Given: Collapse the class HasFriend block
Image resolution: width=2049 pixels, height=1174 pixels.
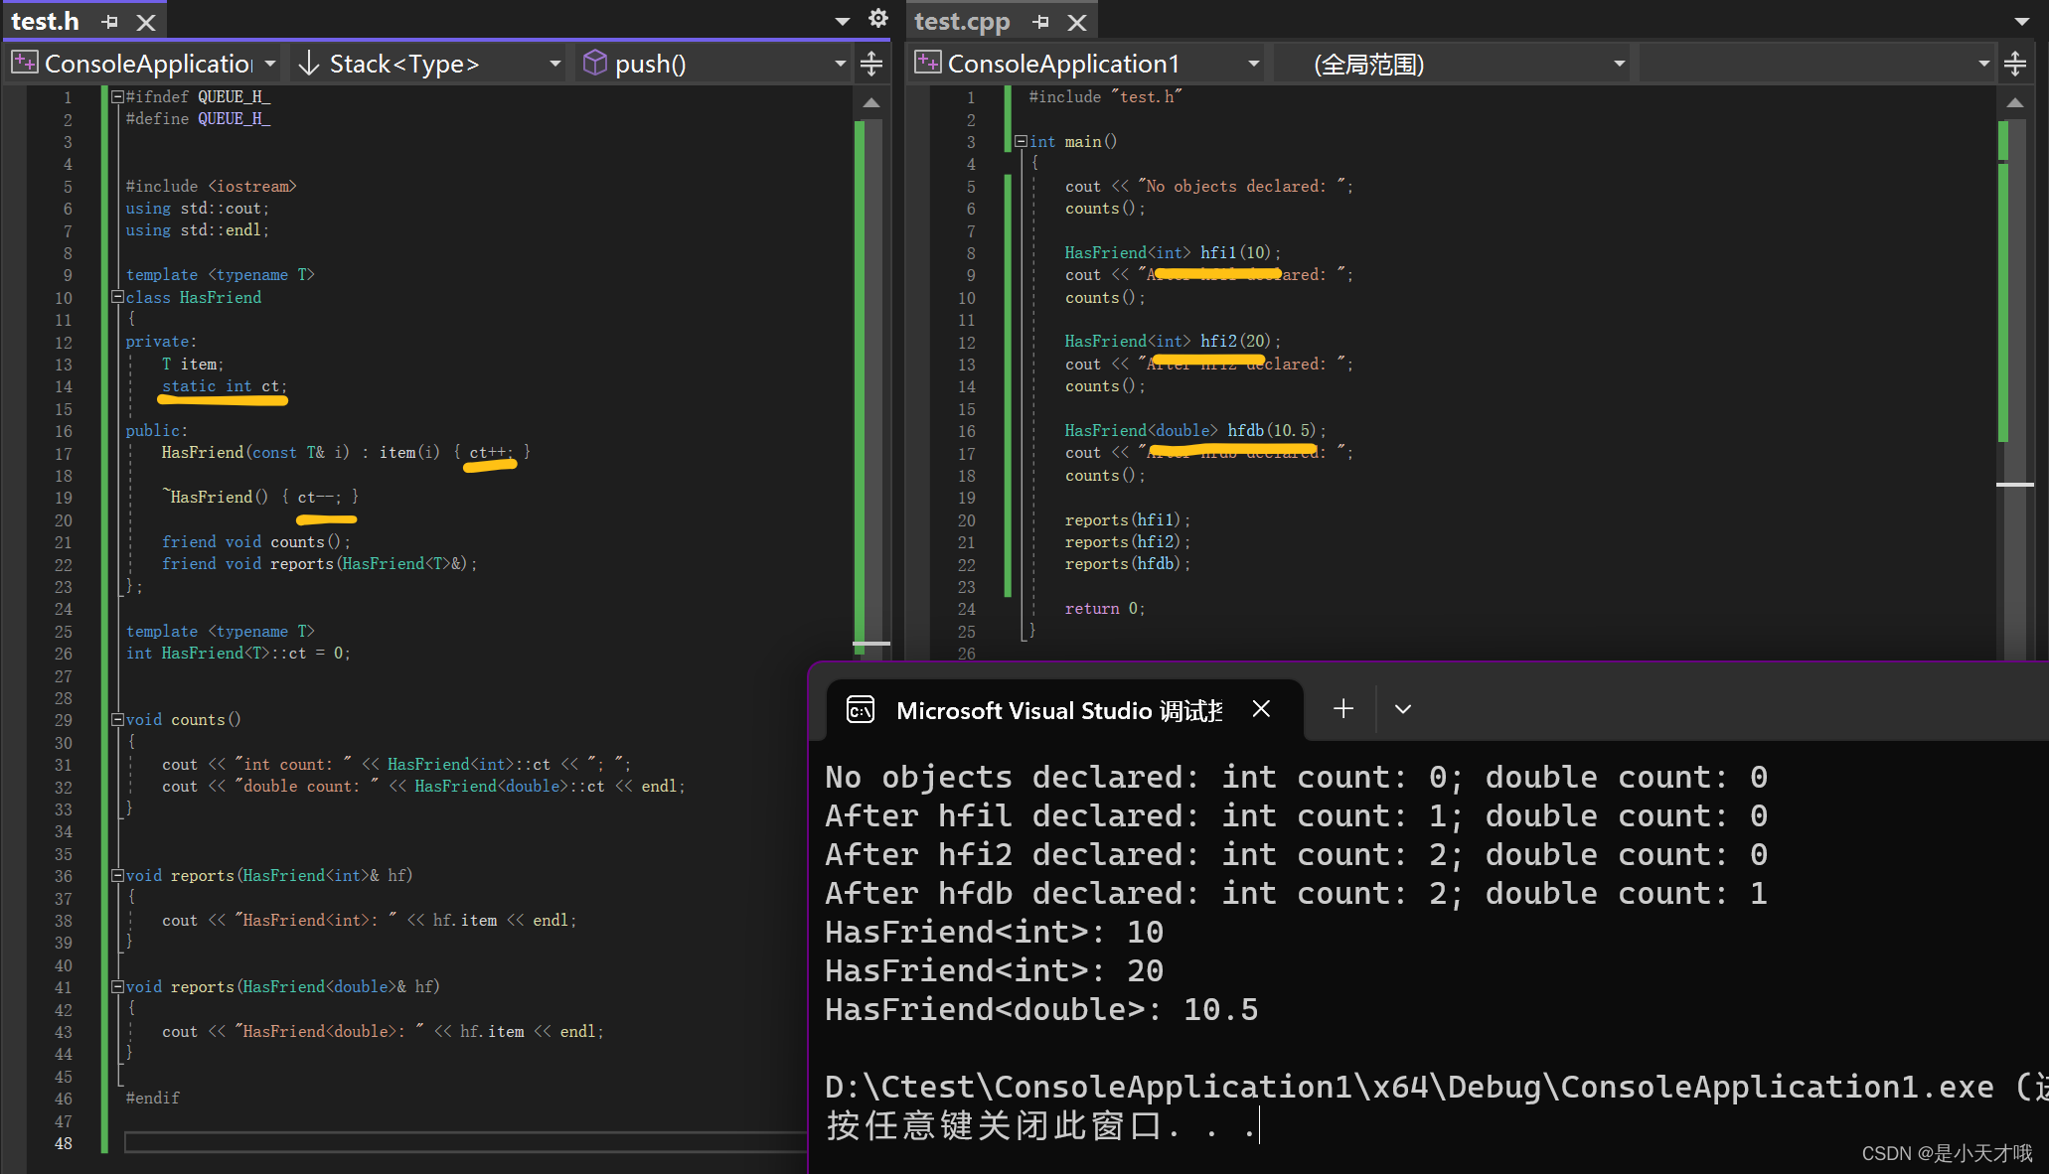Looking at the screenshot, I should pos(117,297).
